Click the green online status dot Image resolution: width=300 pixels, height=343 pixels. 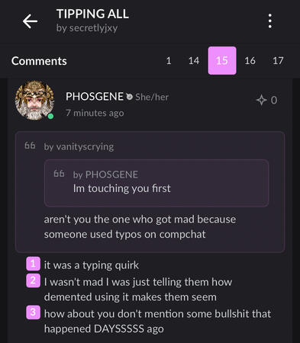pos(50,116)
